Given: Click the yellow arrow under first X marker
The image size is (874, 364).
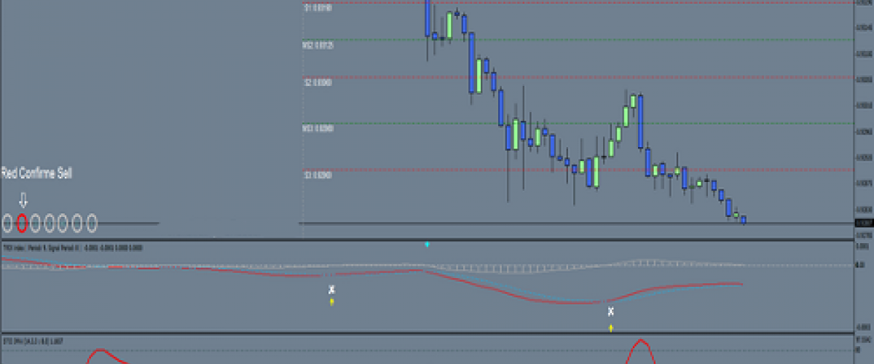Looking at the screenshot, I should tap(331, 301).
